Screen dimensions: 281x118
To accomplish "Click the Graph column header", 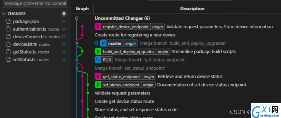I will pos(82,9).
